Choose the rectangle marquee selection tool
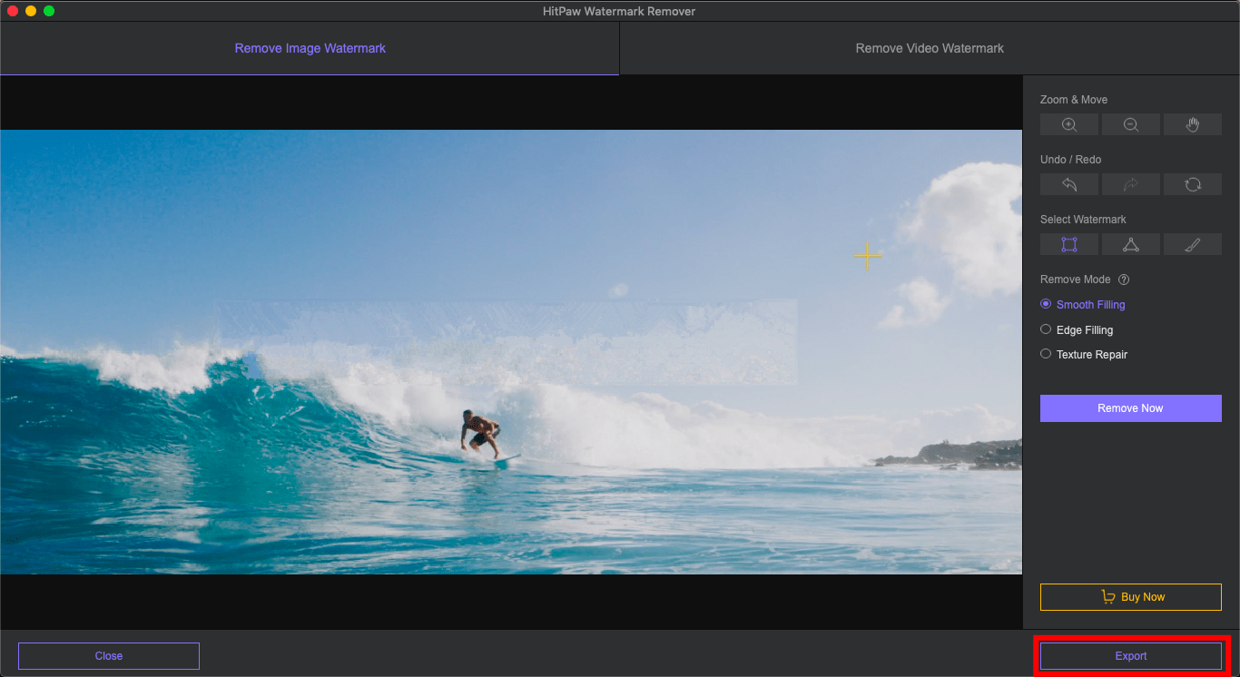This screenshot has width=1240, height=677. tap(1069, 244)
